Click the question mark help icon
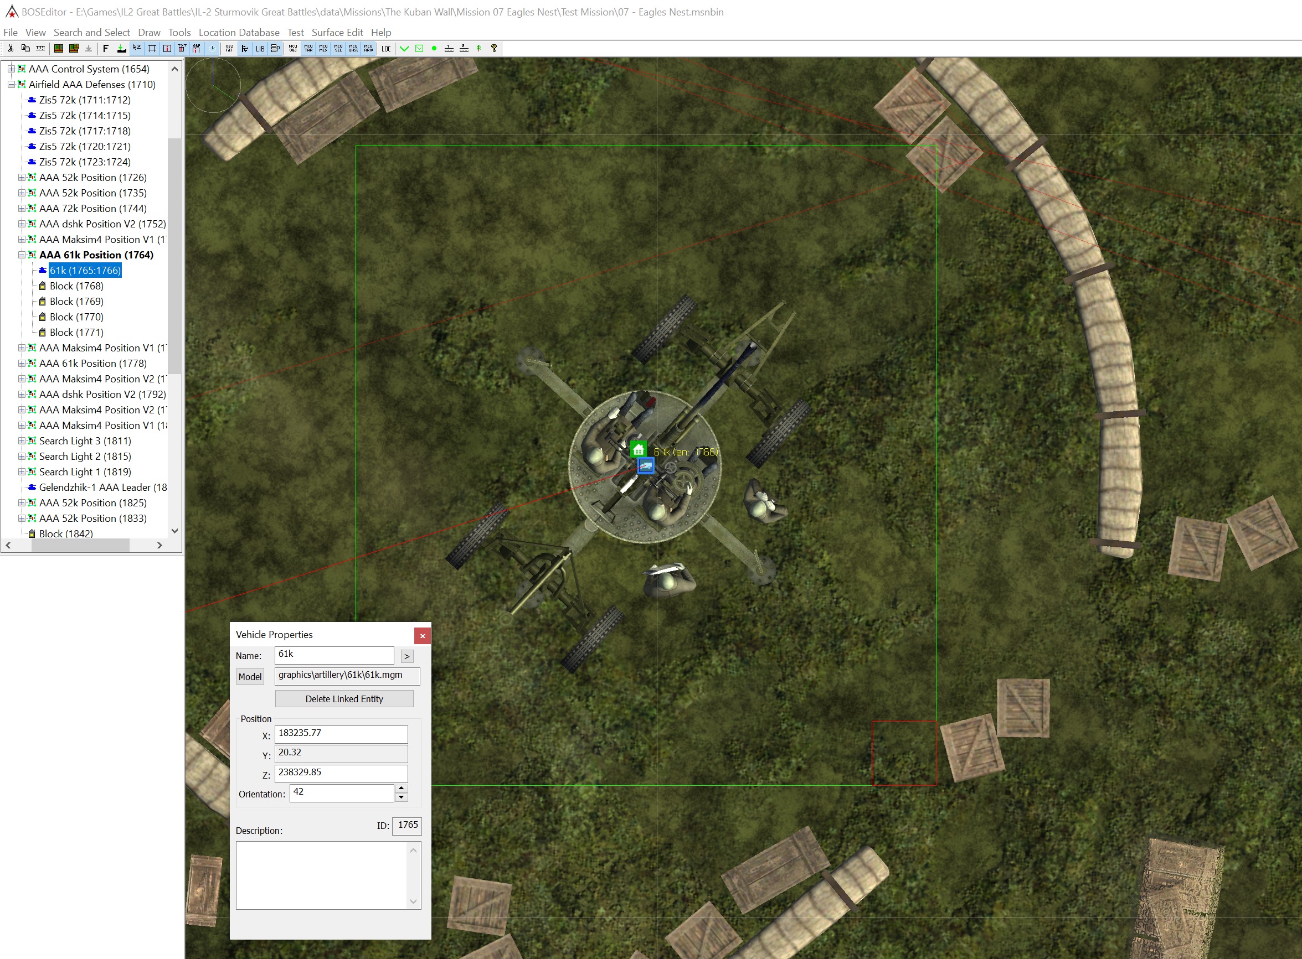This screenshot has height=959, width=1302. (494, 49)
